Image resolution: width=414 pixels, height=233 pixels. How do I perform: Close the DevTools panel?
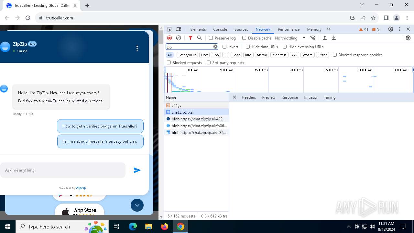point(408,29)
